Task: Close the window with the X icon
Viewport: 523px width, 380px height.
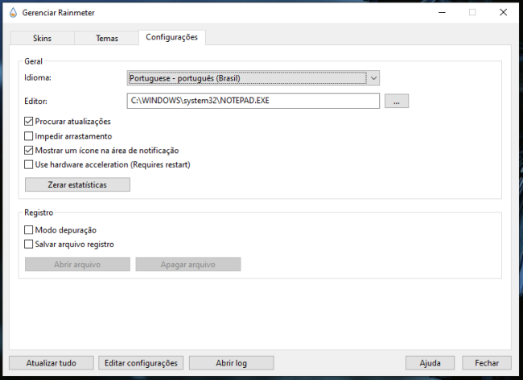Action: 504,13
